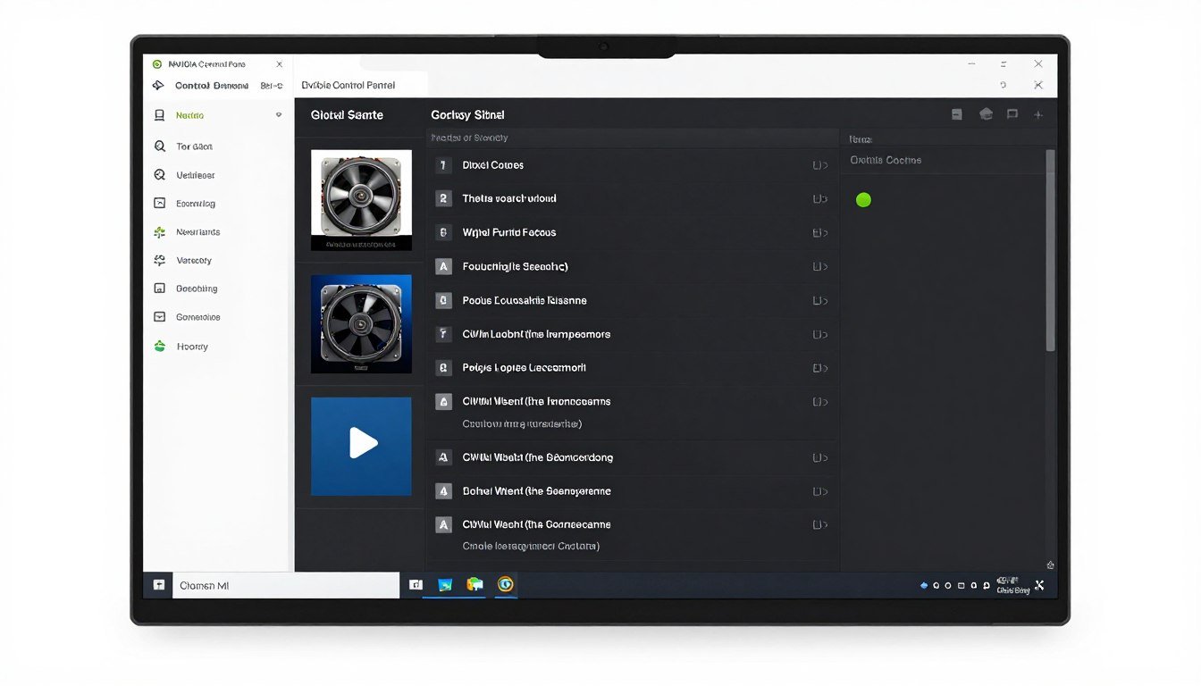Expand the first numbered settings row chevron
This screenshot has width=1201, height=686.
coord(819,164)
